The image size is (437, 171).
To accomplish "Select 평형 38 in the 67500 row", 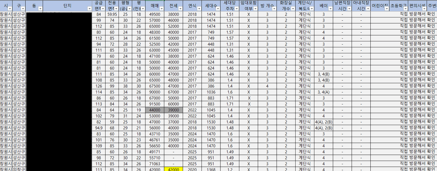I will [126, 86].
